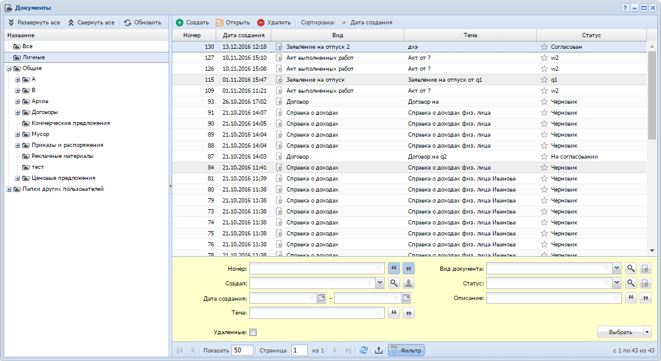Select the Все folder in tree
The image size is (661, 361).
[x=86, y=46]
